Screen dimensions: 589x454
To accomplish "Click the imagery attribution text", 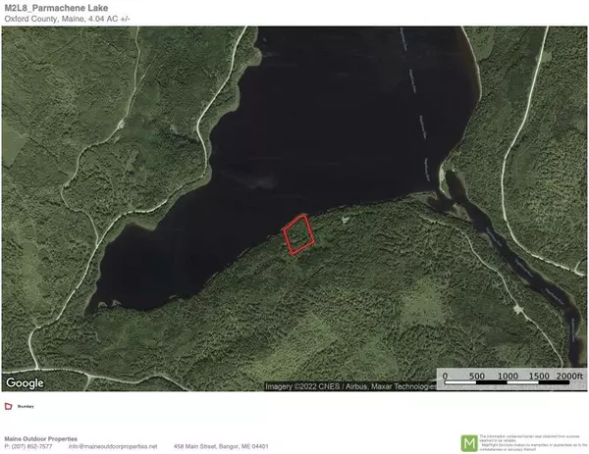I will [x=350, y=386].
